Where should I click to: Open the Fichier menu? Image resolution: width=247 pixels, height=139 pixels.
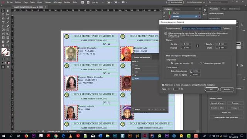point(10,2)
